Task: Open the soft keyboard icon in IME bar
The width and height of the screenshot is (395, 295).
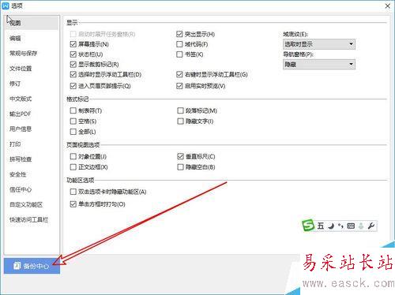Action: 351,226
